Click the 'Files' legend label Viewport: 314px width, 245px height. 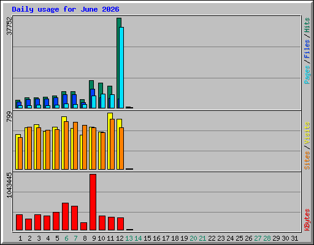click(x=307, y=49)
